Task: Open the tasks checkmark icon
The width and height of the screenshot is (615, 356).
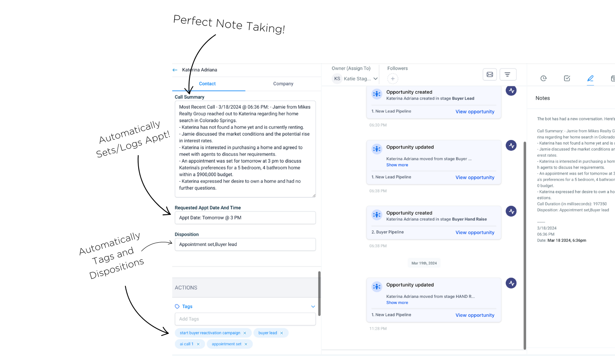Action: click(567, 78)
